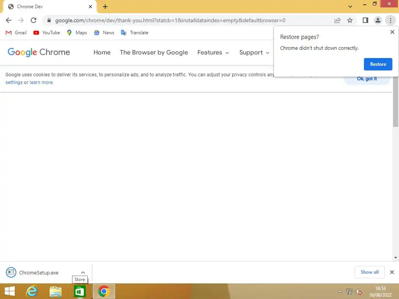View site information lock icon
The height and width of the screenshot is (299, 399).
click(x=49, y=20)
